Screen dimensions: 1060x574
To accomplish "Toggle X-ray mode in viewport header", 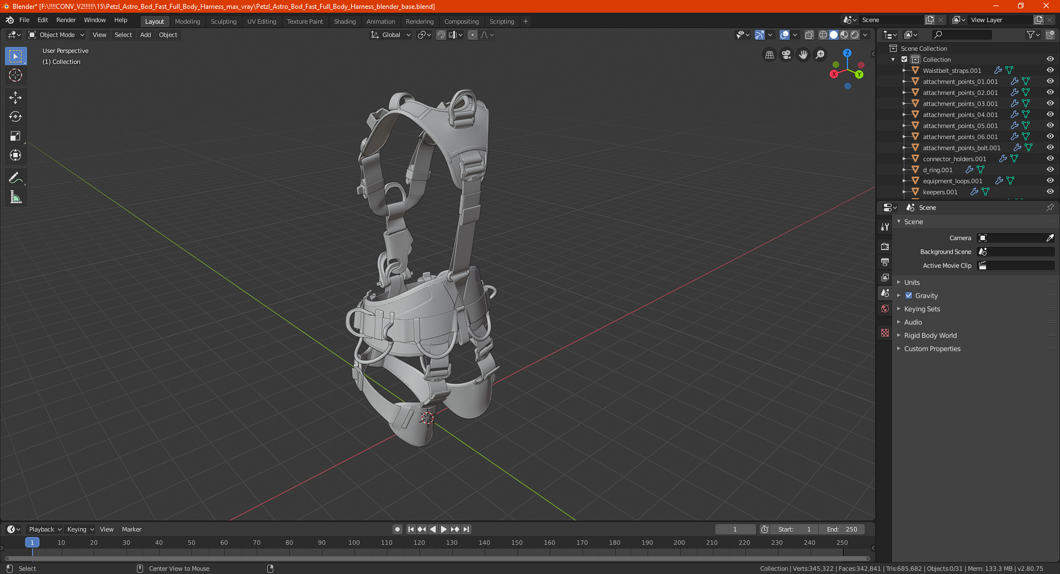I will pos(809,35).
